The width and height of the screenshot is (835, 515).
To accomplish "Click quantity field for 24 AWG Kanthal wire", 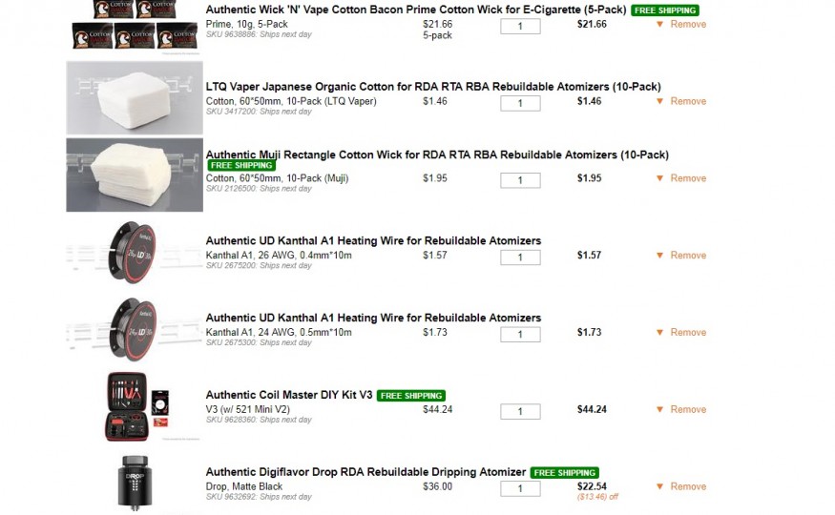I will click(520, 335).
